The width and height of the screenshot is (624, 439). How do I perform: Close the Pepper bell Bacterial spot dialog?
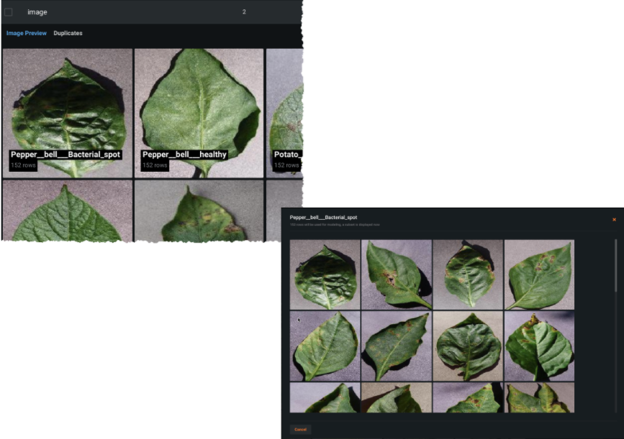[614, 219]
